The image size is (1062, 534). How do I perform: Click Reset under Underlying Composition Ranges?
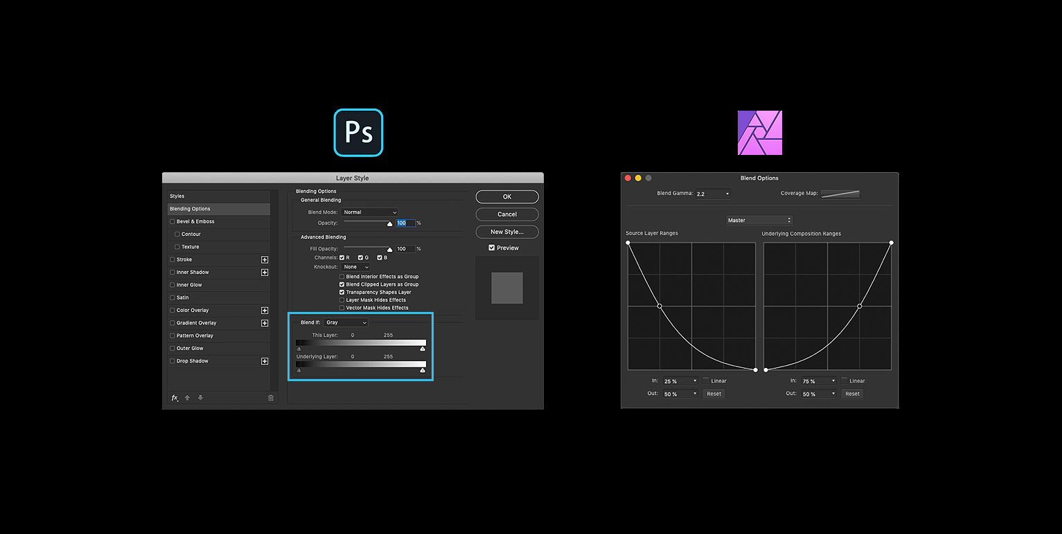coord(852,394)
